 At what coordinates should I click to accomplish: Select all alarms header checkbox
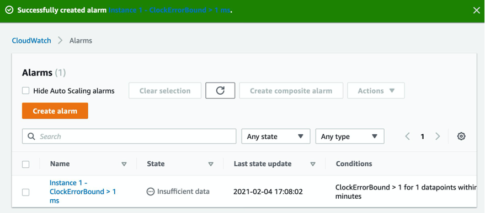point(26,164)
